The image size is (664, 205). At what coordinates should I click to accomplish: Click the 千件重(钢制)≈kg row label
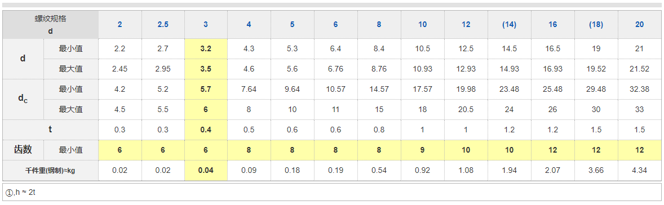pyautogui.click(x=50, y=170)
